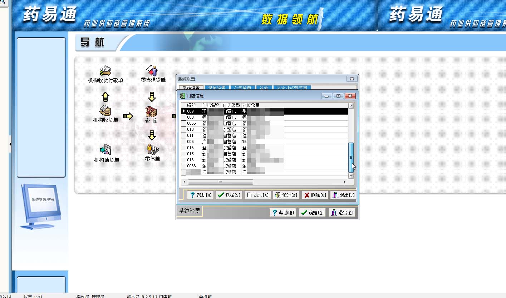Select the row with 编号 0066

pos(264,166)
